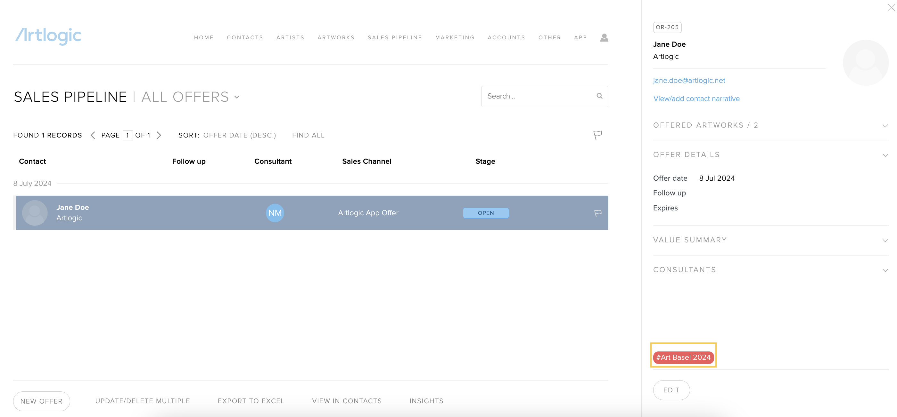Click the #Art Basel 2024 tag
This screenshot has width=897, height=417.
coord(683,357)
